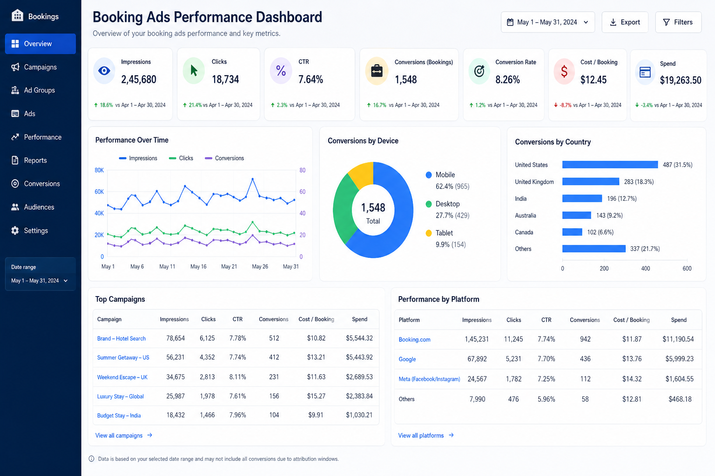The width and height of the screenshot is (715, 476).
Task: Open the May 1 – May 31, 2024 header date dropdown
Action: 548,22
